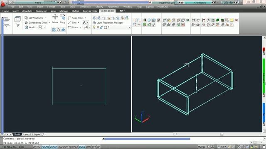
Task: Toggle QP quick properties in status bar
Action: 99,147
